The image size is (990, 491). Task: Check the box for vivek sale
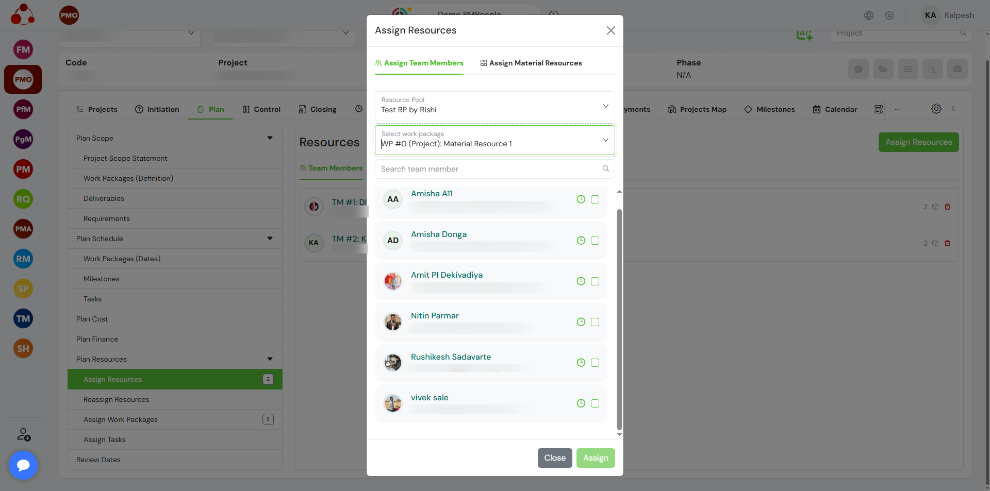click(x=595, y=403)
